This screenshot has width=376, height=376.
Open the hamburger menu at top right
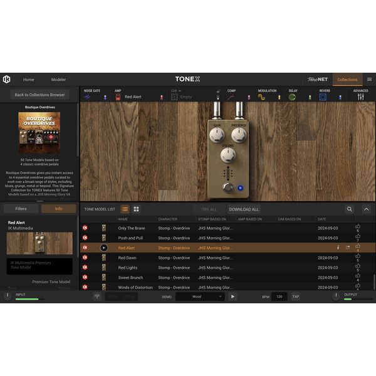click(x=369, y=80)
